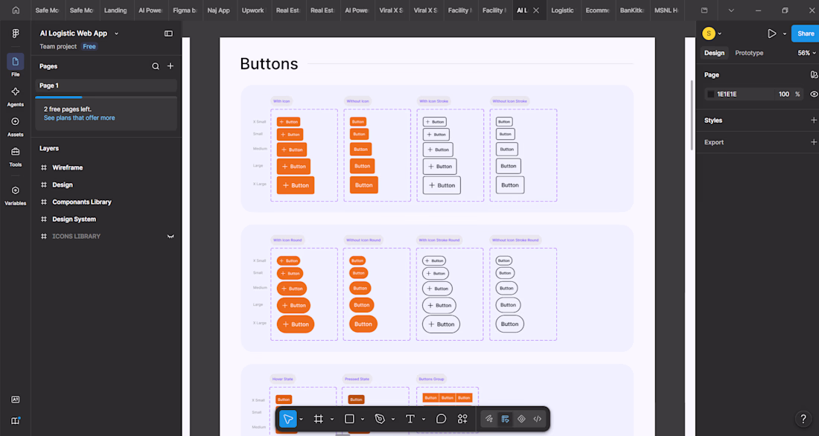Image resolution: width=819 pixels, height=436 pixels.
Task: Click the Team project label
Action: tap(58, 46)
